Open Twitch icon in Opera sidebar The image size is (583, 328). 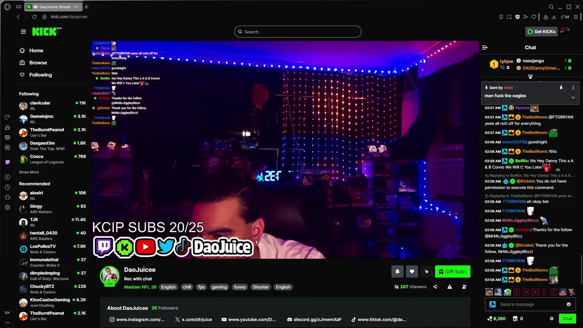7,162
